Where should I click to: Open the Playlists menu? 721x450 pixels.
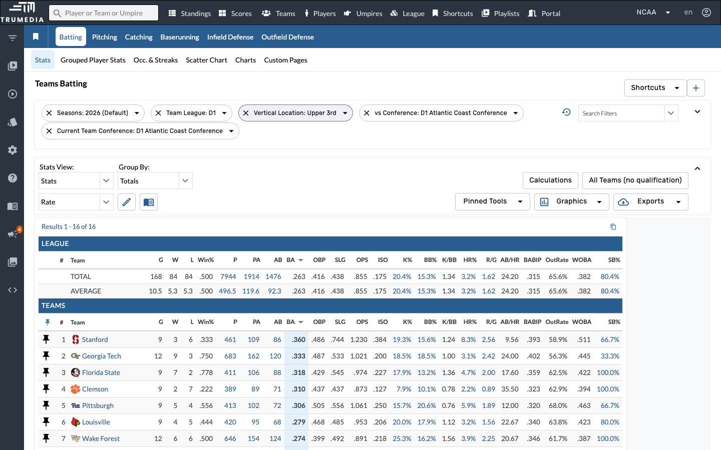500,13
